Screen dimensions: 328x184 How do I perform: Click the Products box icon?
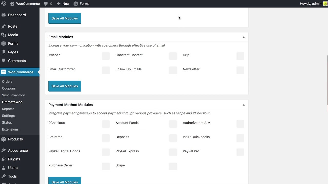[4, 139]
